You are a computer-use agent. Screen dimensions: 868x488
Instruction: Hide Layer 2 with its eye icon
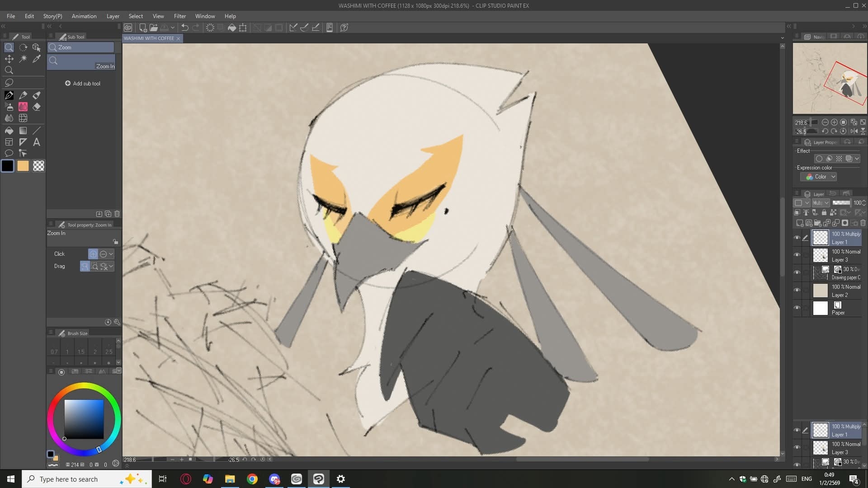click(x=797, y=290)
